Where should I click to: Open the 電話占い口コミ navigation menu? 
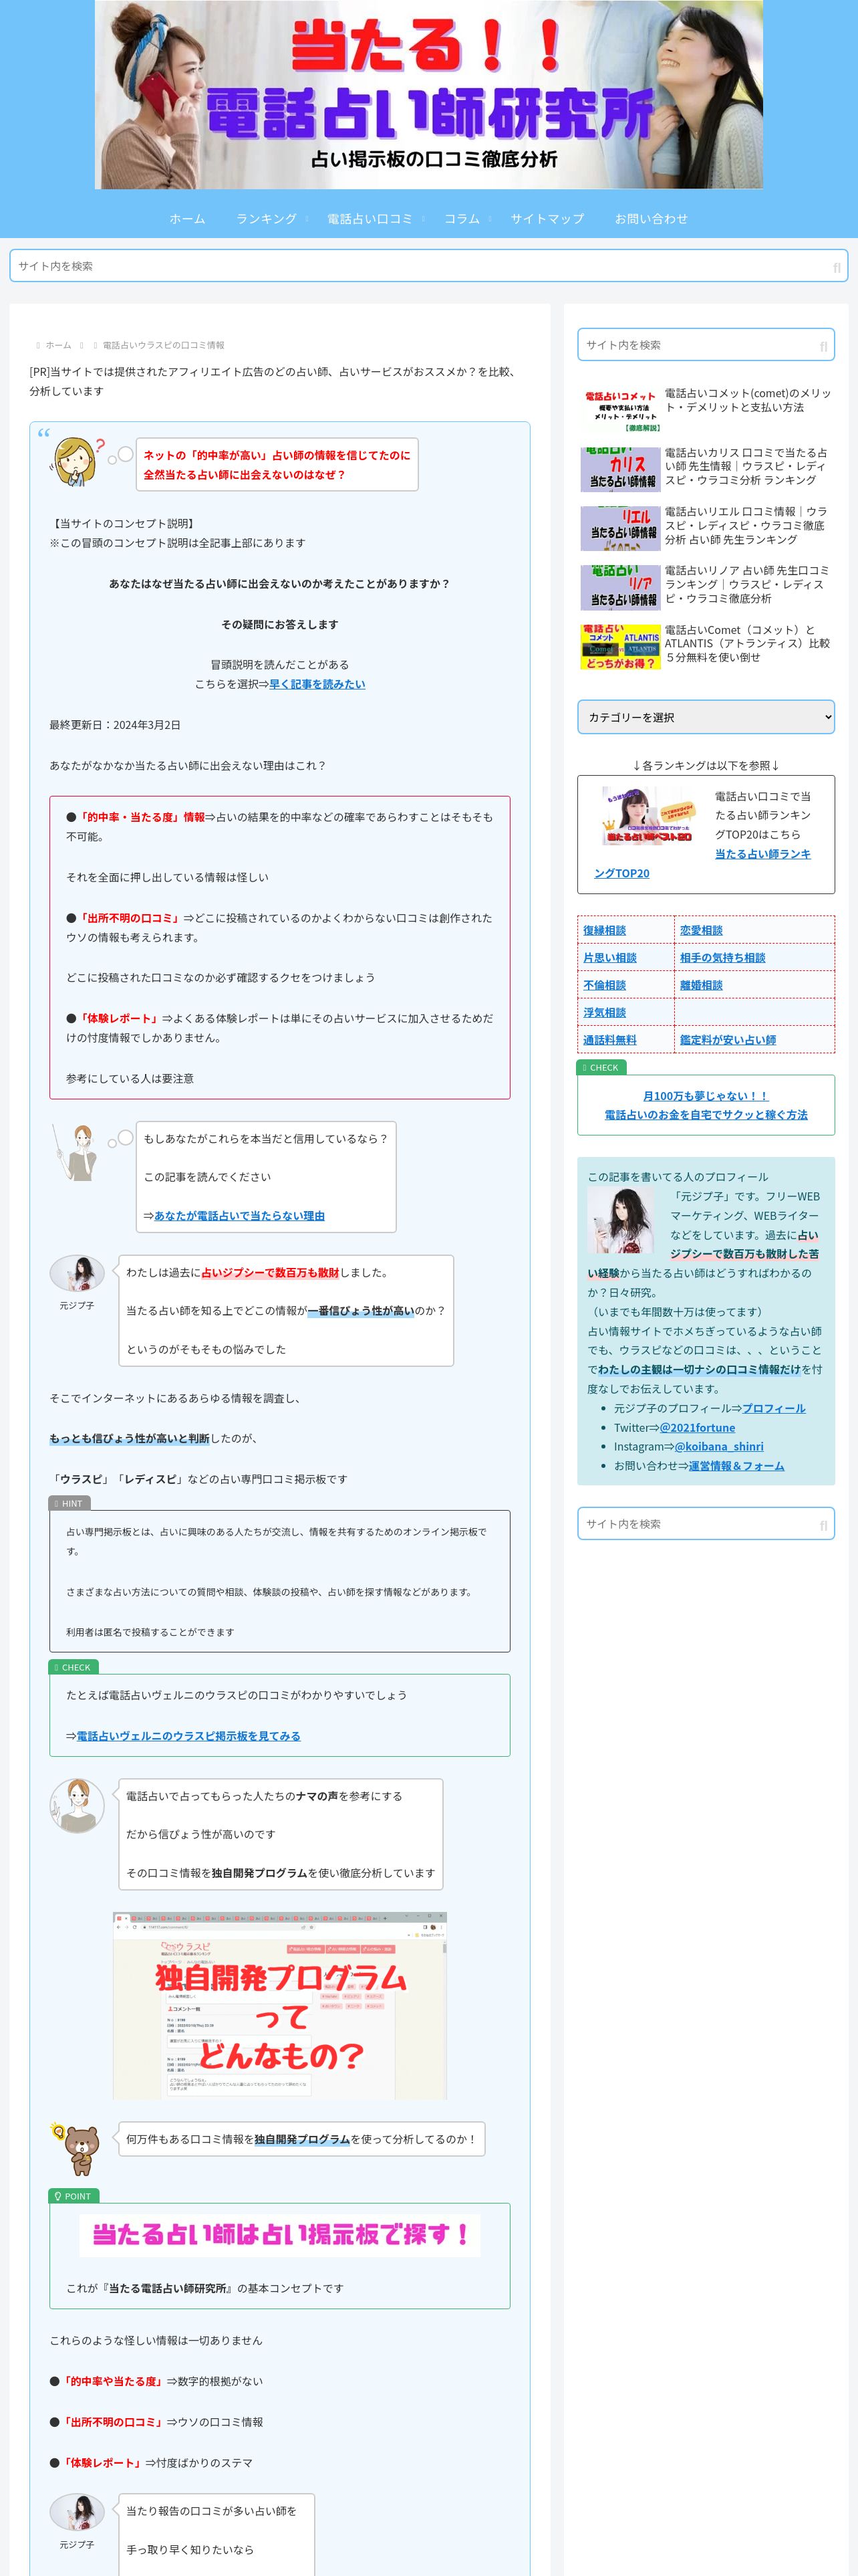pyautogui.click(x=370, y=218)
